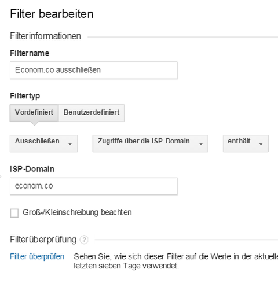The height and width of the screenshot is (287, 278).
Task: Click the bold ISP-Domain label
Action: click(32, 169)
